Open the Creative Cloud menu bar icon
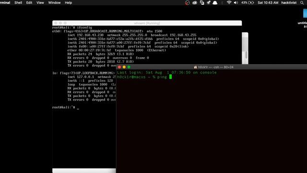This screenshot has width=307, height=173. 195,3
